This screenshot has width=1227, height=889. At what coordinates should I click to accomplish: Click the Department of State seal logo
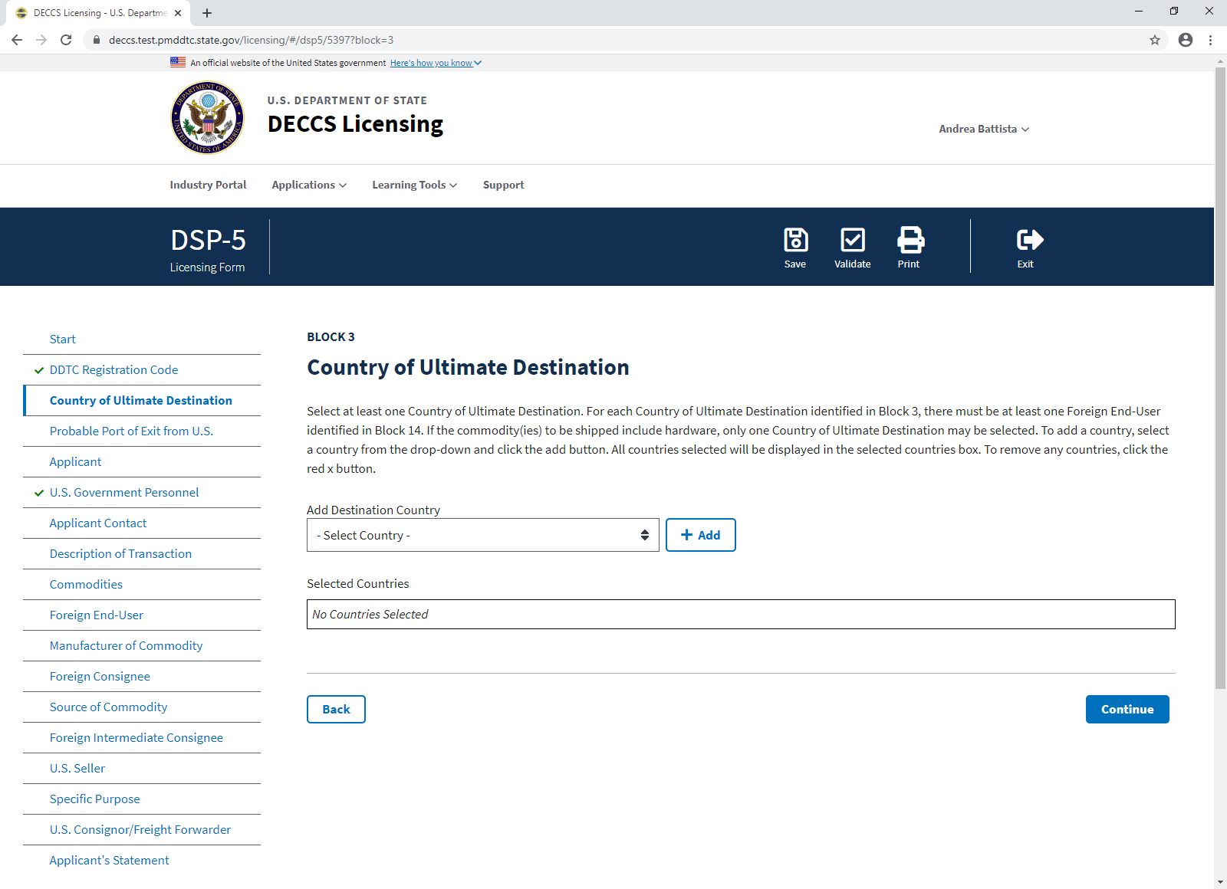[x=207, y=118]
